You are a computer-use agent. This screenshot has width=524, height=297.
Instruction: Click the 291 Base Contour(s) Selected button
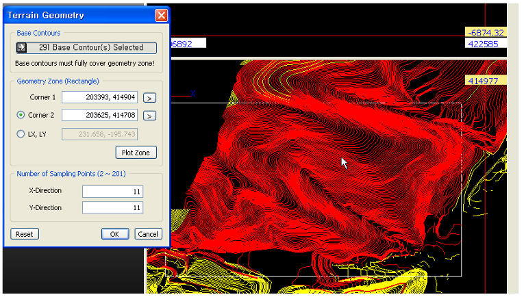(86, 48)
